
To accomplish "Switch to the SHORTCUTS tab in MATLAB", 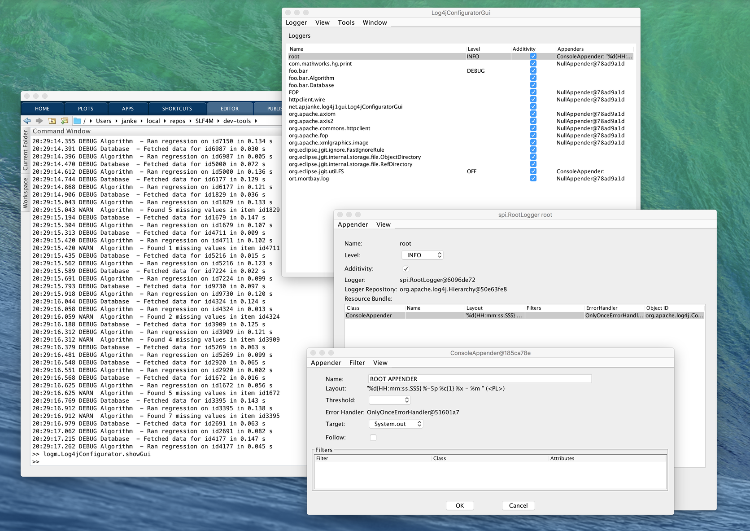I will [x=177, y=109].
